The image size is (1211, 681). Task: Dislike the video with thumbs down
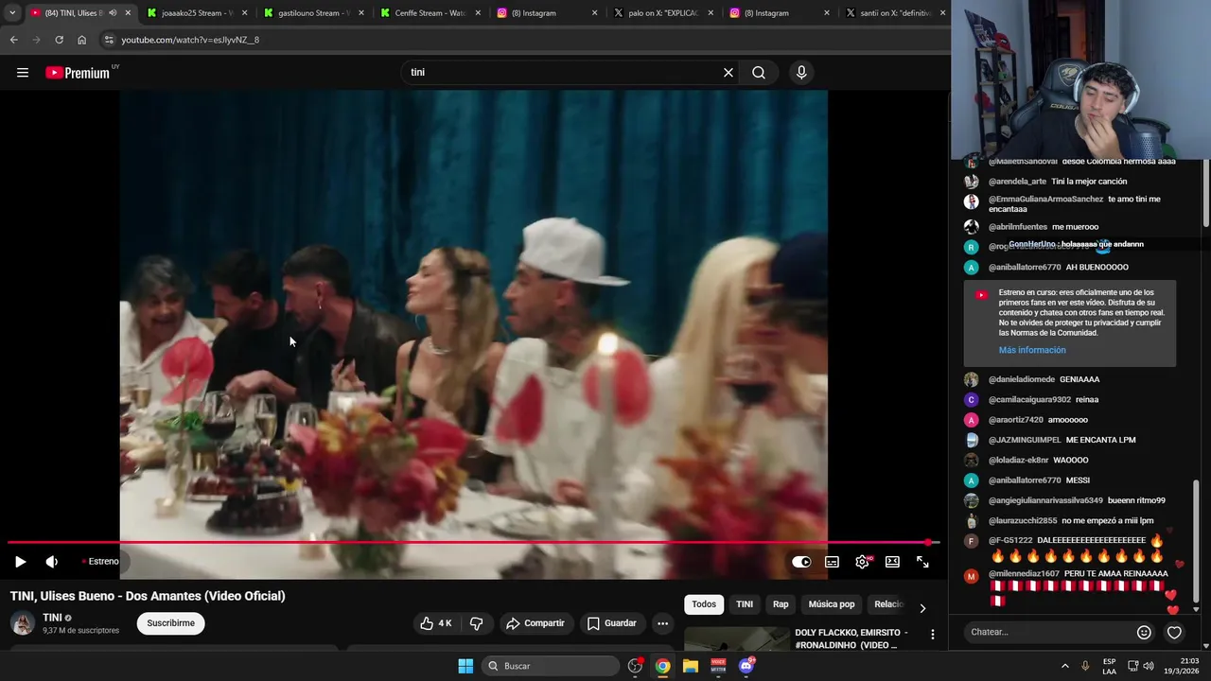(476, 623)
